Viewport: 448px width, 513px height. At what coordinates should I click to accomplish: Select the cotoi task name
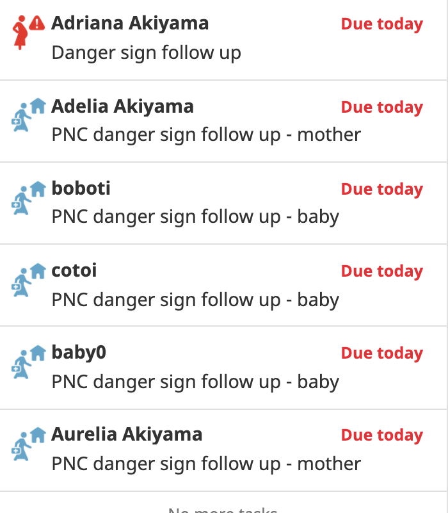(x=74, y=270)
